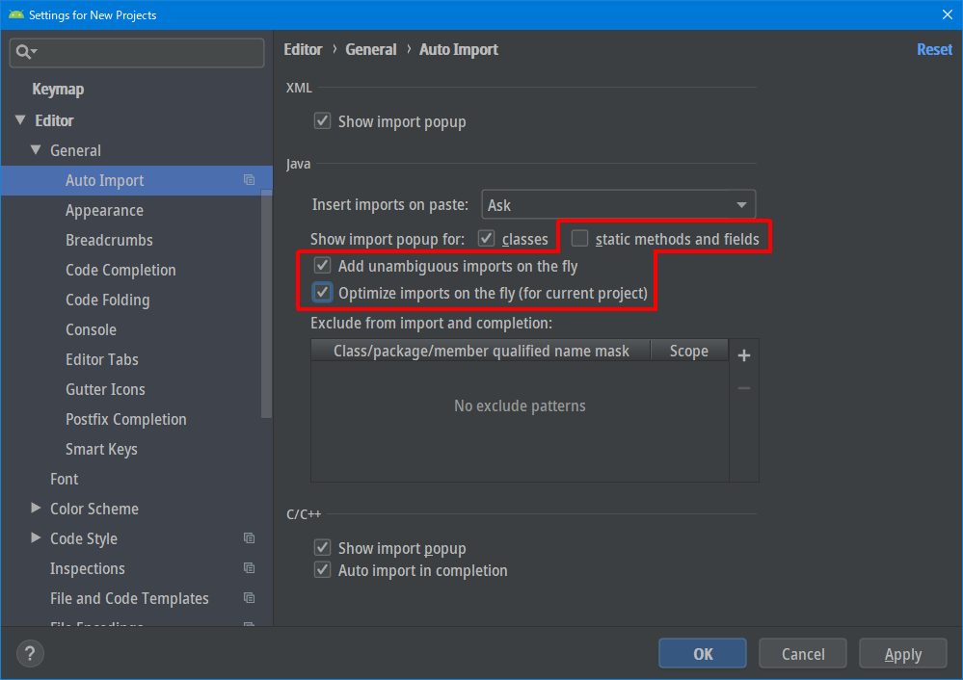Screen dimensions: 963x680
Task: Select Console settings page
Action: coord(91,329)
